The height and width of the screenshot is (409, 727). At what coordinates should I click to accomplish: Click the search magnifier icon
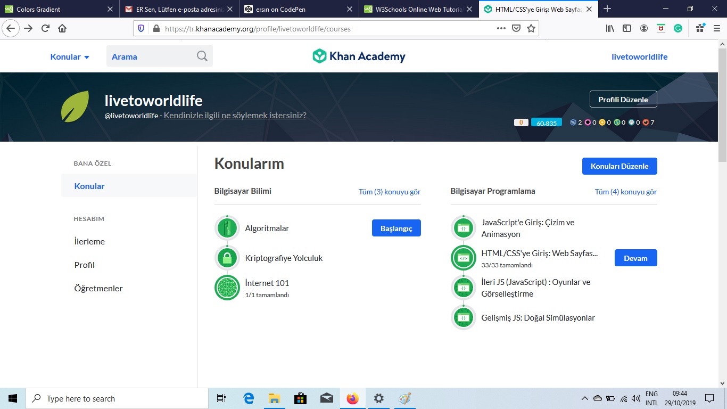click(202, 56)
